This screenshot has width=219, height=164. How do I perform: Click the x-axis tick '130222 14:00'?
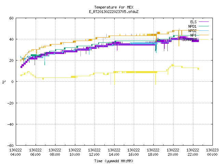[114, 152]
